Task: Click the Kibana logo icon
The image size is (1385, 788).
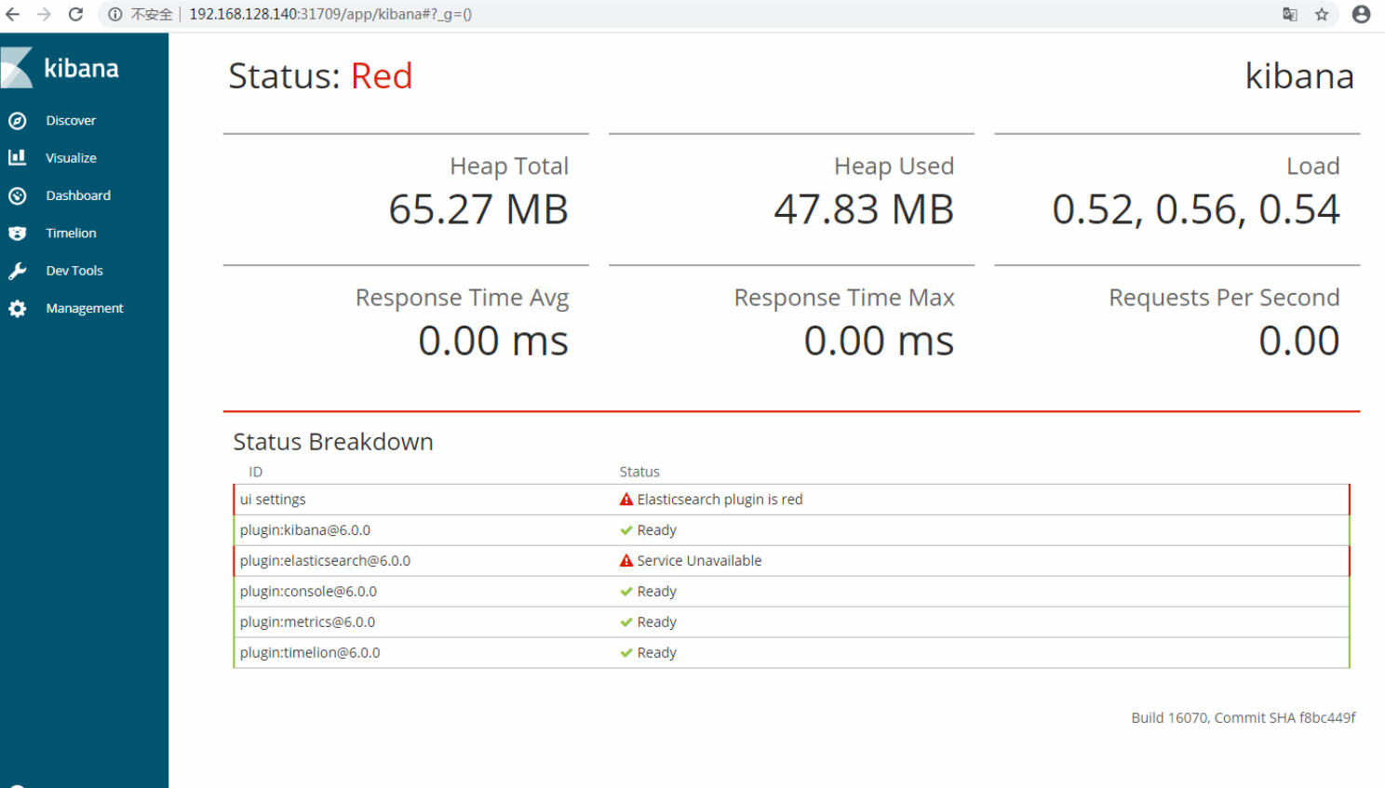Action: pyautogui.click(x=17, y=68)
